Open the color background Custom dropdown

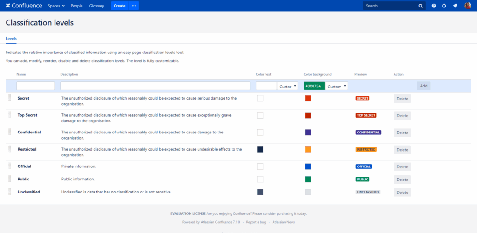click(x=336, y=86)
